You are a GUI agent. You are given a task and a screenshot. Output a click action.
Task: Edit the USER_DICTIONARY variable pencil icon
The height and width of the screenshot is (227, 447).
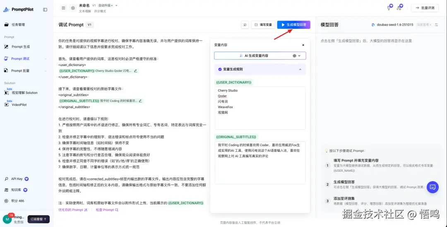pos(135,71)
